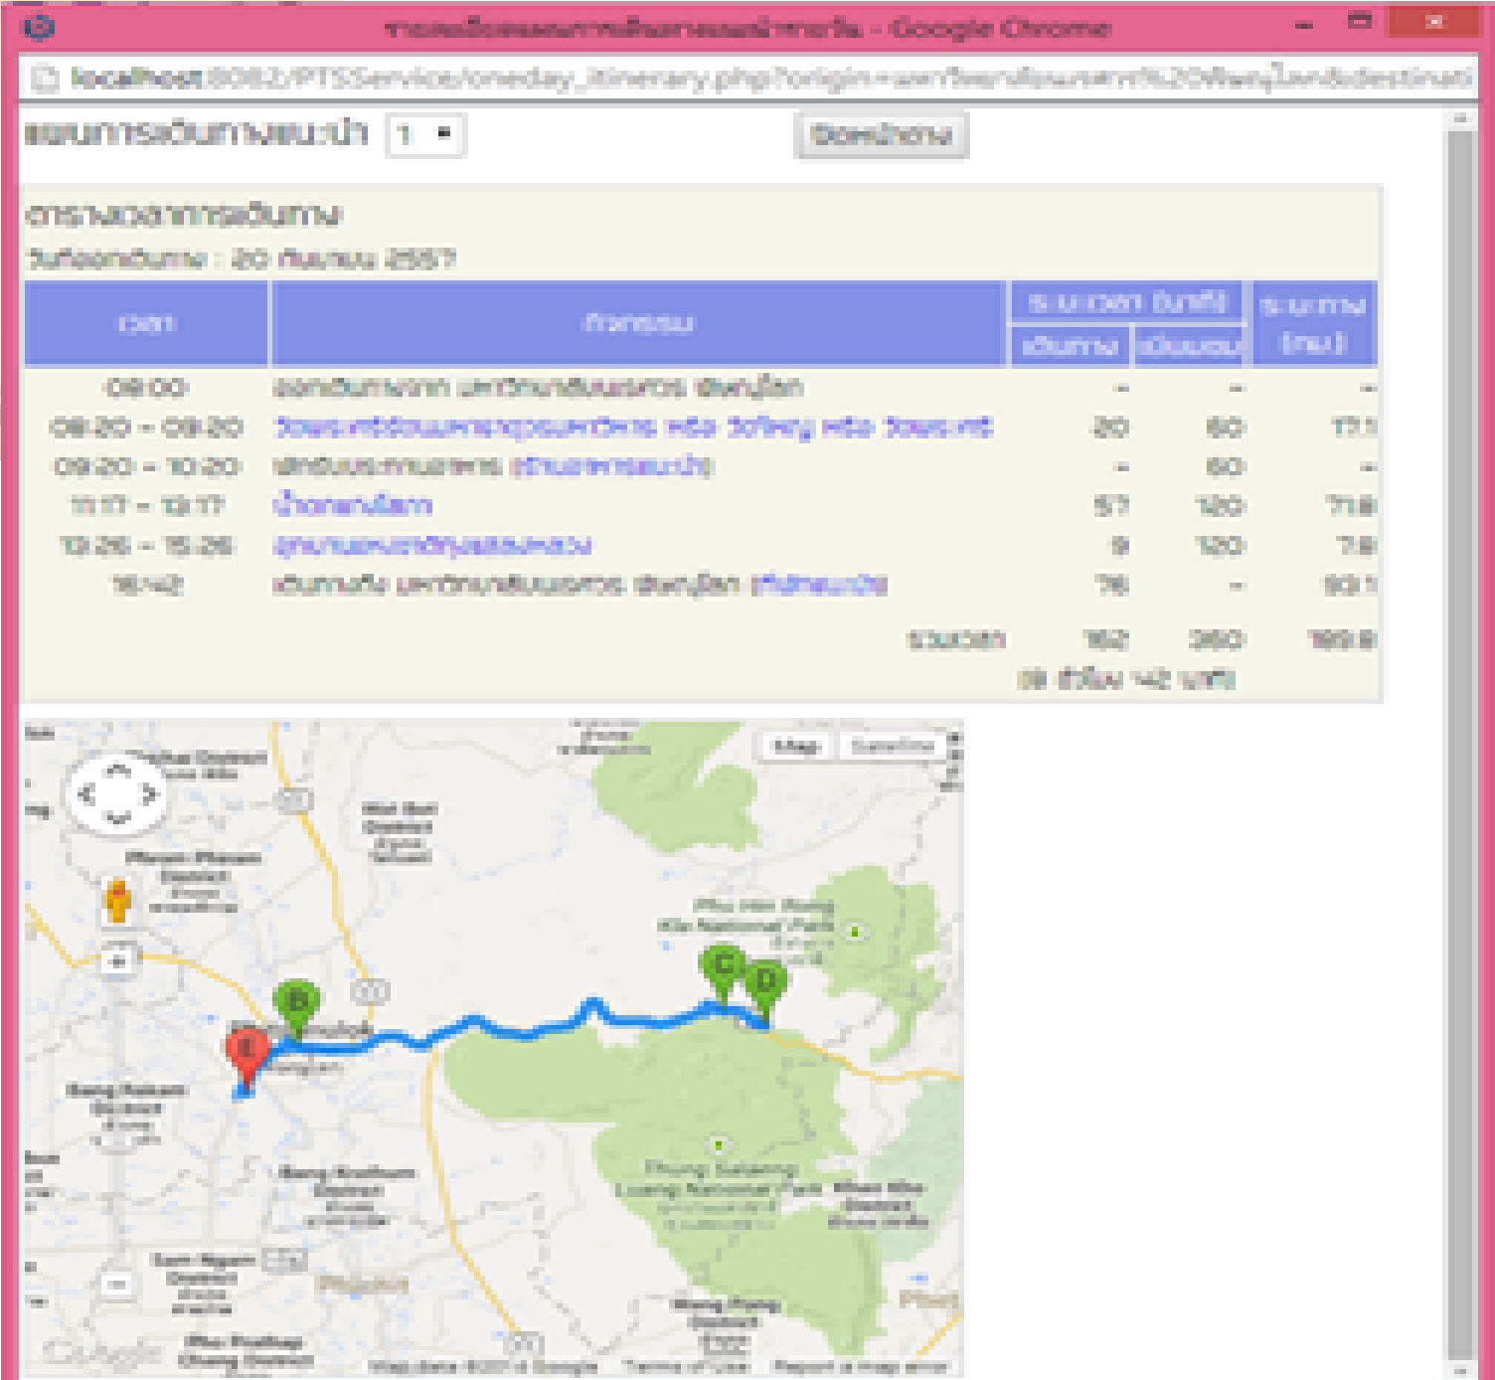
Task: Click the Street View pegman icon
Action: pos(118,901)
